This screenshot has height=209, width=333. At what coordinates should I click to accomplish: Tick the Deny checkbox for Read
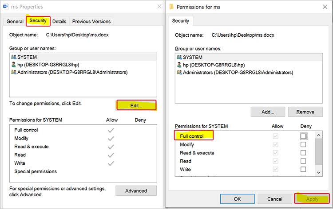(x=303, y=161)
